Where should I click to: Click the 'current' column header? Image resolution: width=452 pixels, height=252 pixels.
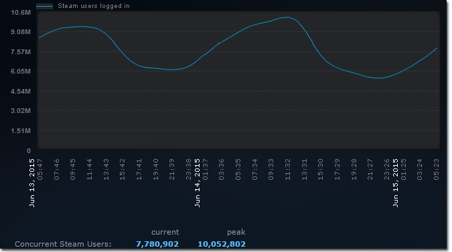pyautogui.click(x=165, y=232)
